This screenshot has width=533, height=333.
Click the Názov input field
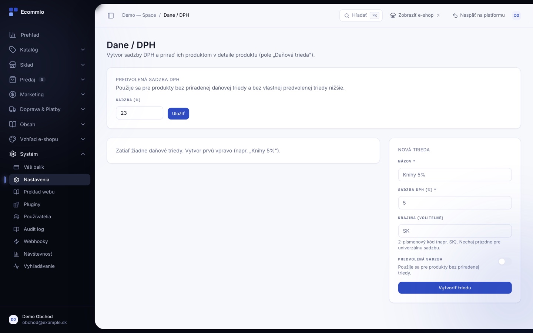(x=455, y=175)
